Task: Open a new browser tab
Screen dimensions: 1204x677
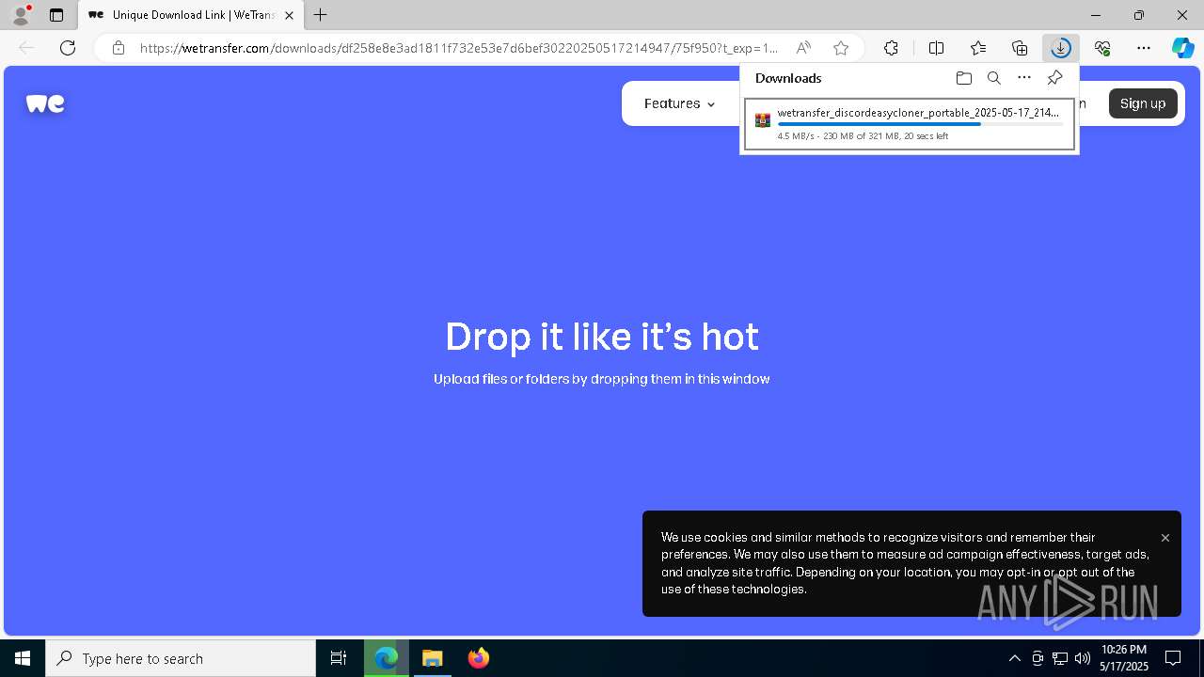Action: [x=321, y=15]
